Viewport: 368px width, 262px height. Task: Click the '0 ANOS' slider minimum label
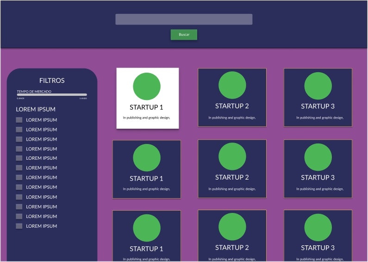tap(20, 99)
